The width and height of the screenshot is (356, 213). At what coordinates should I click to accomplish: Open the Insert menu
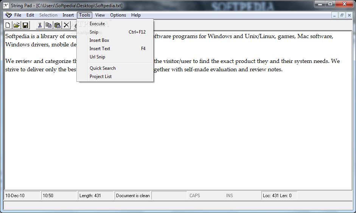pyautogui.click(x=68, y=15)
